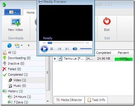Click the Percent column header
Viewport: 135px width, 106px height.
coord(123,53)
